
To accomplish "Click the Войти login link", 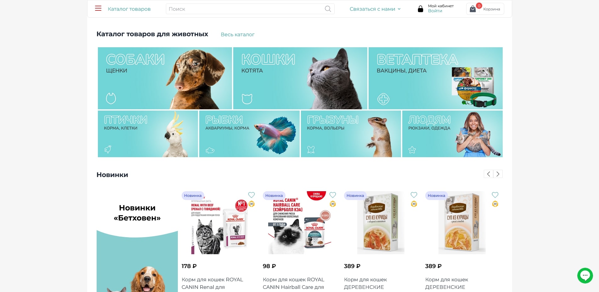I will [x=435, y=11].
